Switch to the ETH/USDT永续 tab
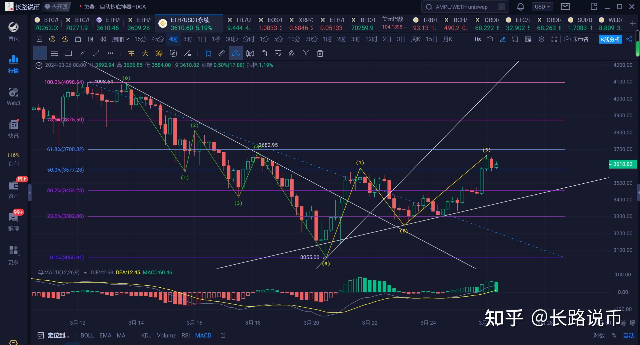Image resolution: width=640 pixels, height=345 pixels. [189, 24]
